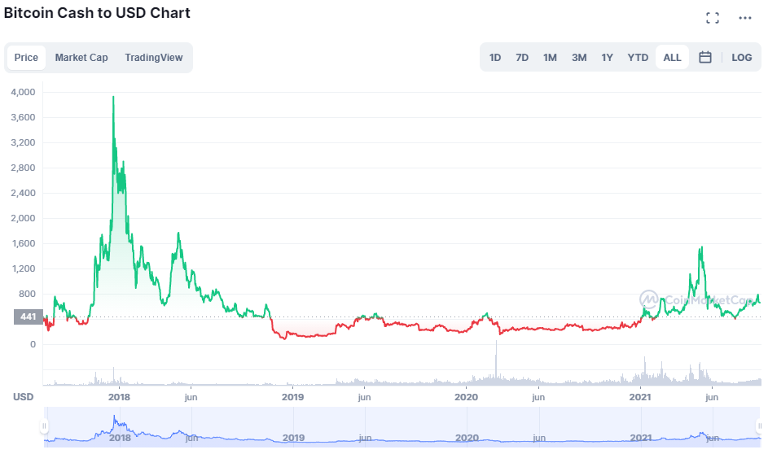Viewport: 768px width, 454px height.
Task: Switch to the TradingView tab
Action: 154,58
